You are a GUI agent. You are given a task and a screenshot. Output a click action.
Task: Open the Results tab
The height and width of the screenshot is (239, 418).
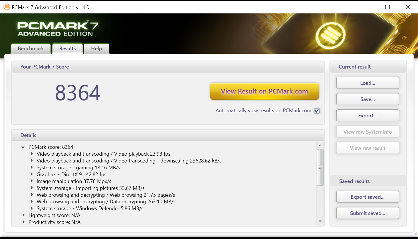coord(67,49)
